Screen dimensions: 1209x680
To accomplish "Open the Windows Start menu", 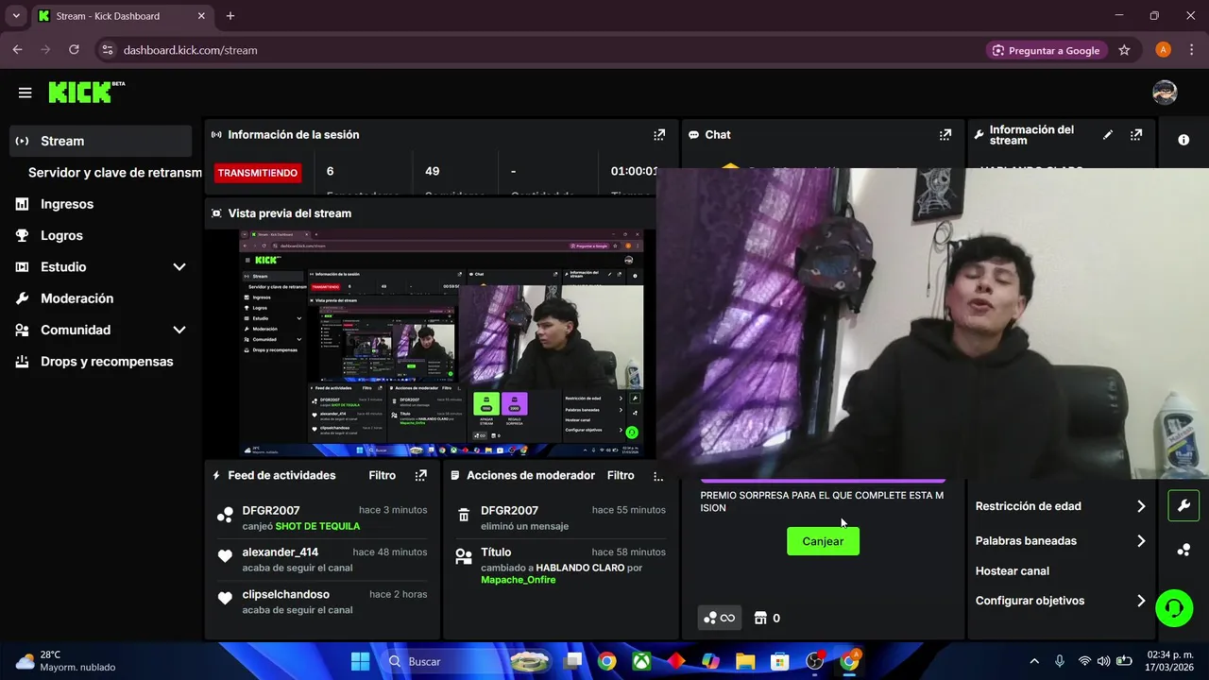I will coord(361,661).
